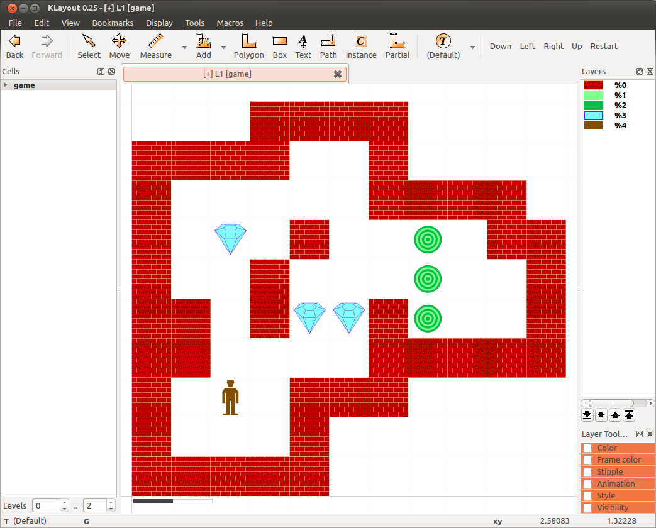Enable the Stipple checkbox
The width and height of the screenshot is (656, 528).
coord(587,472)
